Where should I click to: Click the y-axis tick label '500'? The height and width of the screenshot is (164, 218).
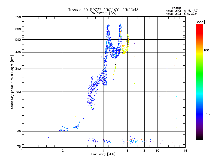point(18,40)
